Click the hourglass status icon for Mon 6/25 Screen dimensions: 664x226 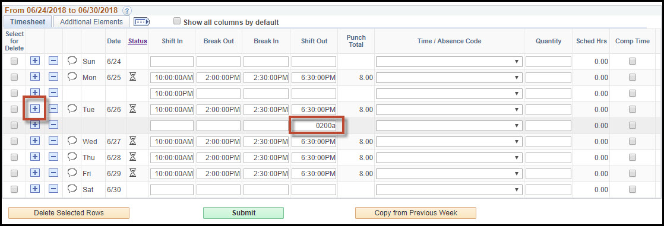[x=132, y=77]
